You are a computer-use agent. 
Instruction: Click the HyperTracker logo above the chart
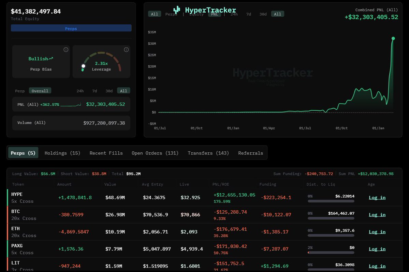pyautogui.click(x=204, y=10)
